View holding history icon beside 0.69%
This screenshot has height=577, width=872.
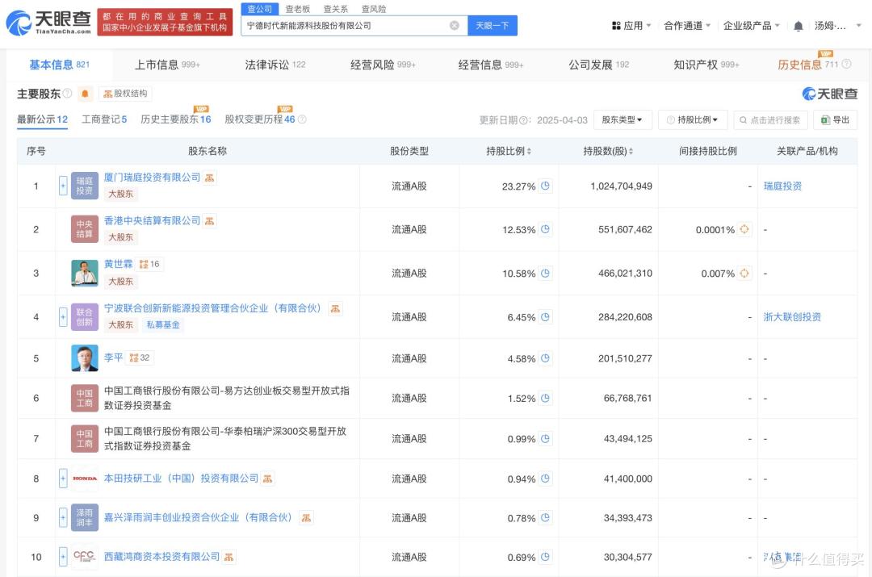[x=546, y=557]
